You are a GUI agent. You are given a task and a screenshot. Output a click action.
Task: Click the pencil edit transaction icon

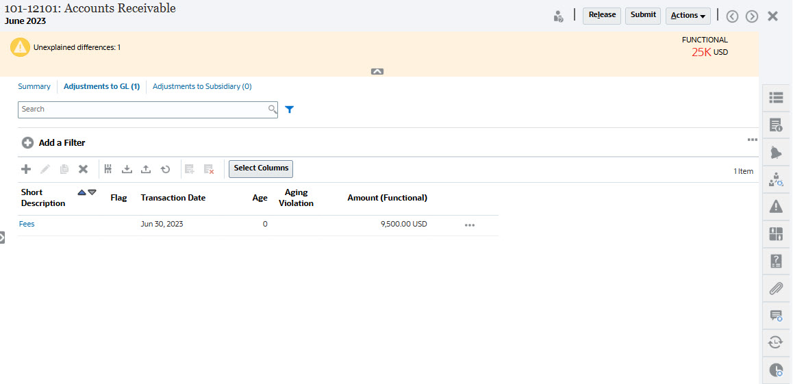tap(45, 169)
